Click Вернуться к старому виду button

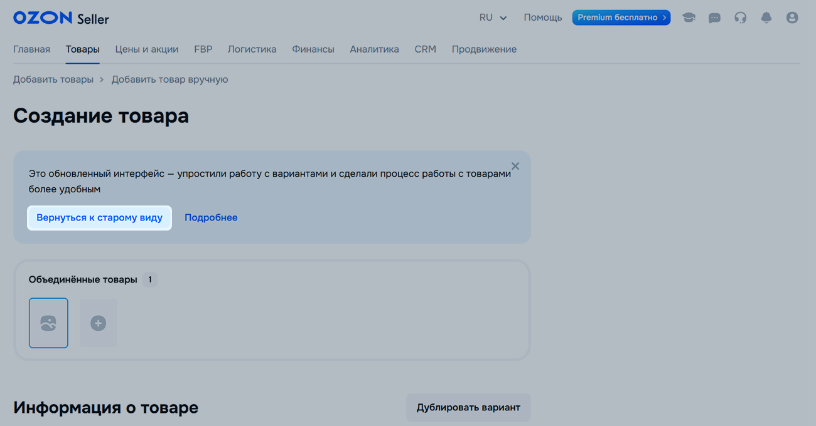99,218
